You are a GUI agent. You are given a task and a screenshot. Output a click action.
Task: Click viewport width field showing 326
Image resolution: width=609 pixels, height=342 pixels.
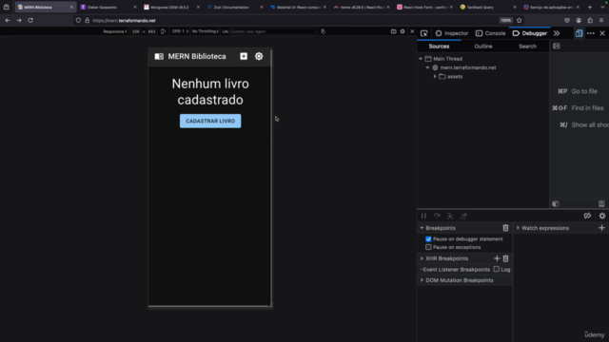coord(135,31)
